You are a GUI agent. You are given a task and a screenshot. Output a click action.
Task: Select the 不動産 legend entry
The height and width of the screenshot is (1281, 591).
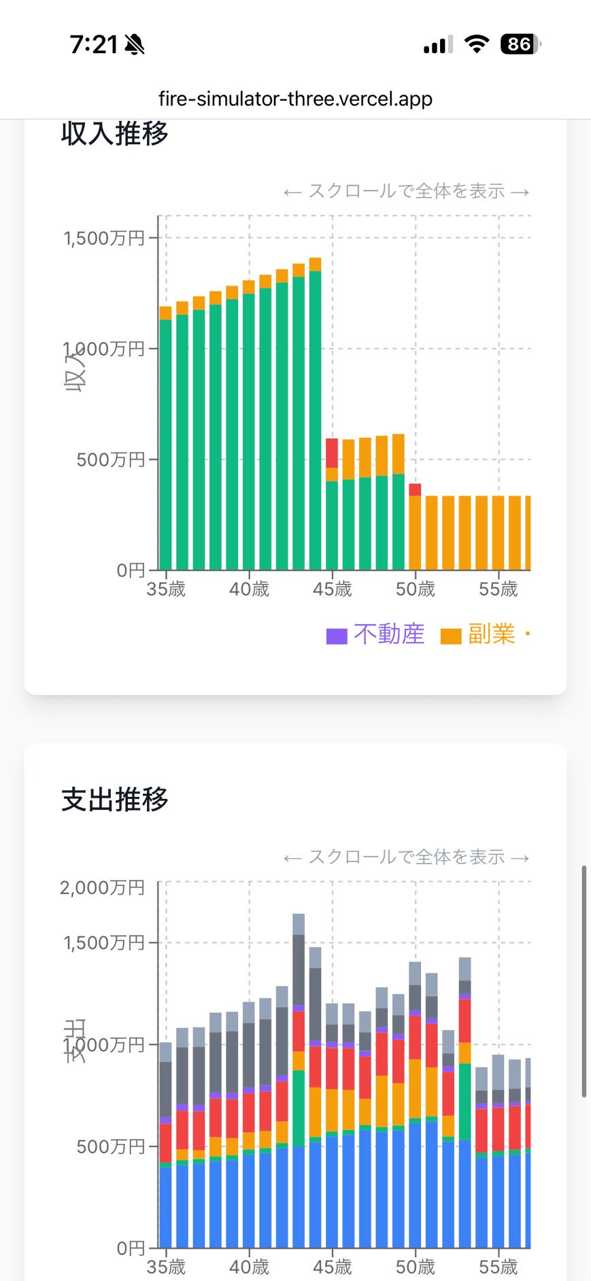point(375,634)
